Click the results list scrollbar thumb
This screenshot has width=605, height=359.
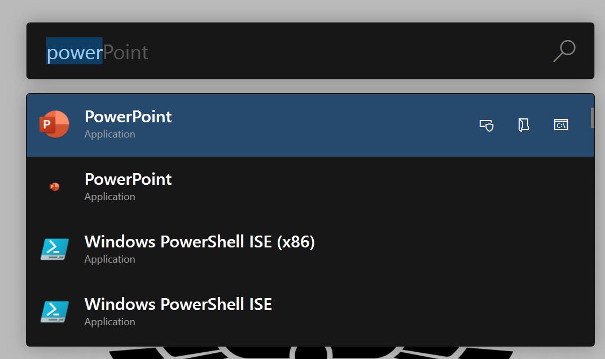tap(592, 117)
